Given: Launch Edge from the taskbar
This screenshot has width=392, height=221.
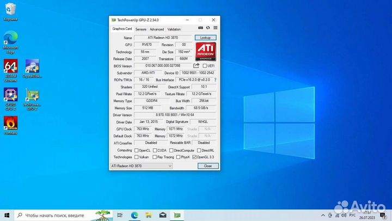Looking at the screenshot, I should click(x=134, y=215).
